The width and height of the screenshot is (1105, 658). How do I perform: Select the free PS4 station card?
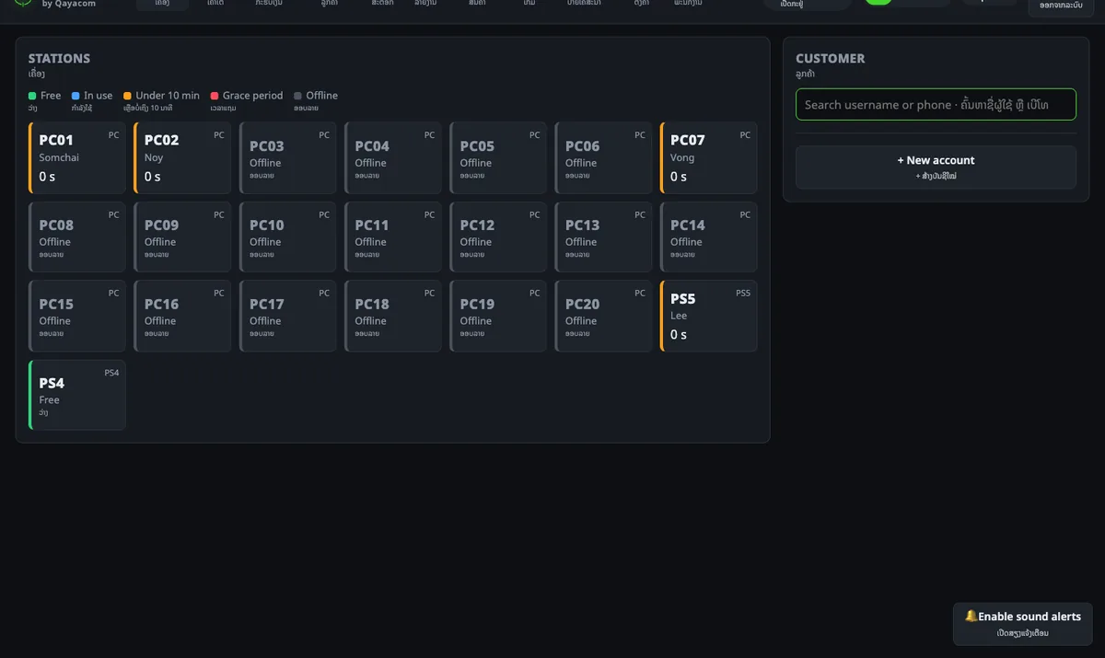click(x=77, y=396)
